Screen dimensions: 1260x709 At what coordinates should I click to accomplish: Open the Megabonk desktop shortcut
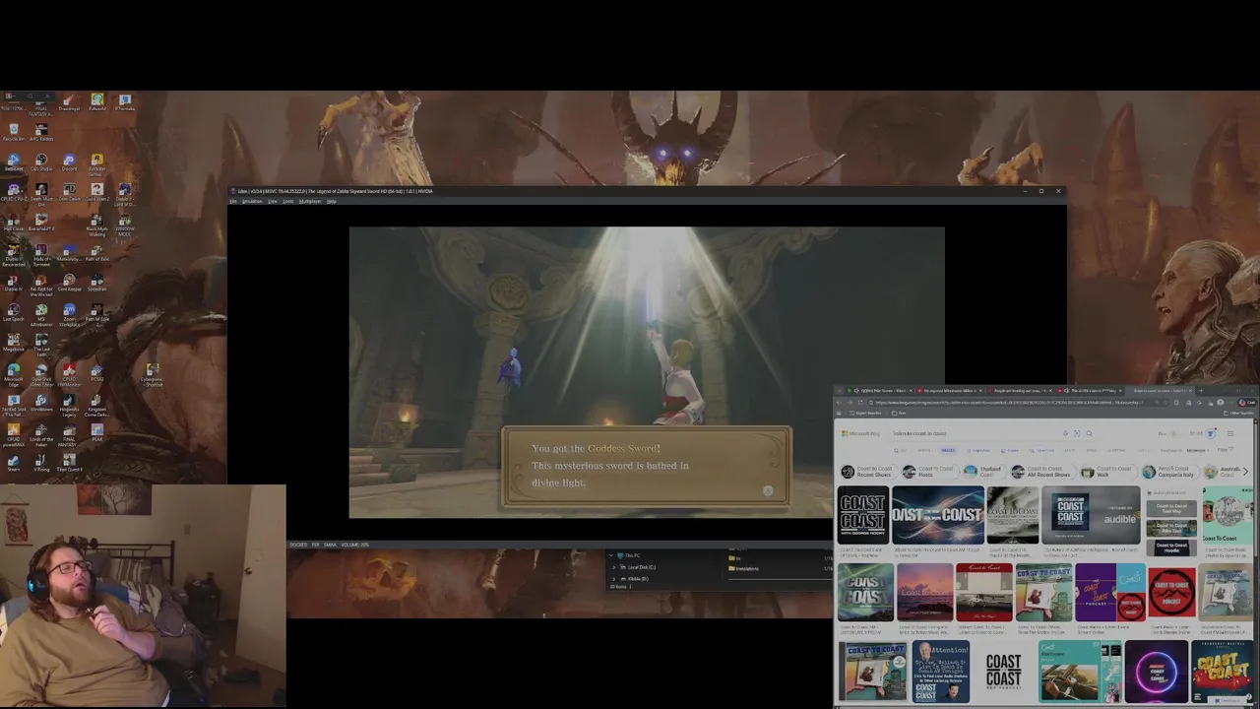pos(14,343)
